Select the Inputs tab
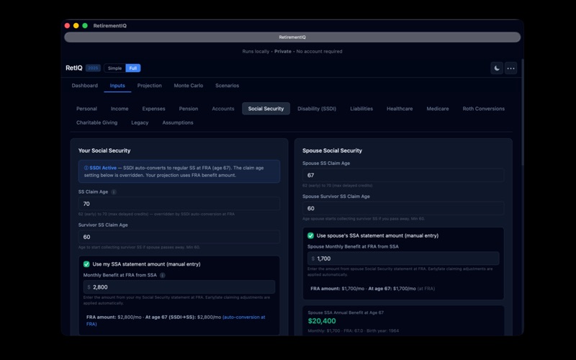Image resolution: width=576 pixels, height=360 pixels. (117, 86)
